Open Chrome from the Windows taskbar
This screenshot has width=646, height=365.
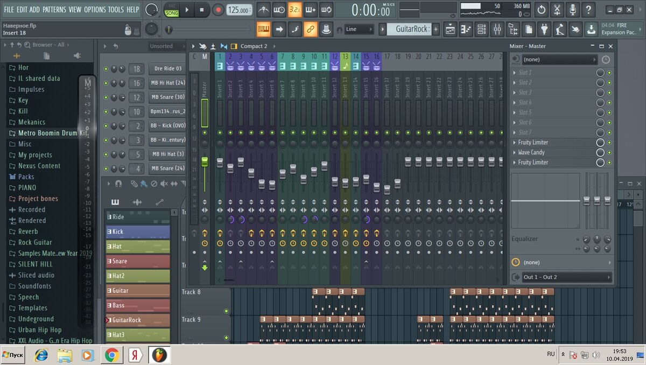pyautogui.click(x=112, y=355)
